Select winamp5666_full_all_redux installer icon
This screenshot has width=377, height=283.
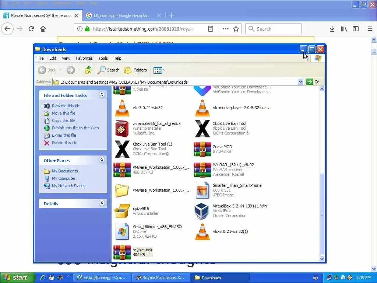point(122,128)
